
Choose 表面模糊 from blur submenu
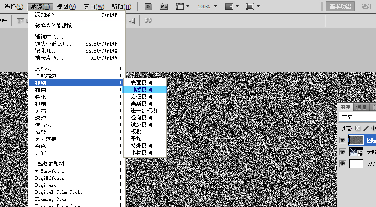pyautogui.click(x=145, y=82)
